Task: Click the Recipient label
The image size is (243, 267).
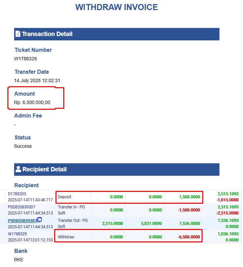Action: coord(27,185)
